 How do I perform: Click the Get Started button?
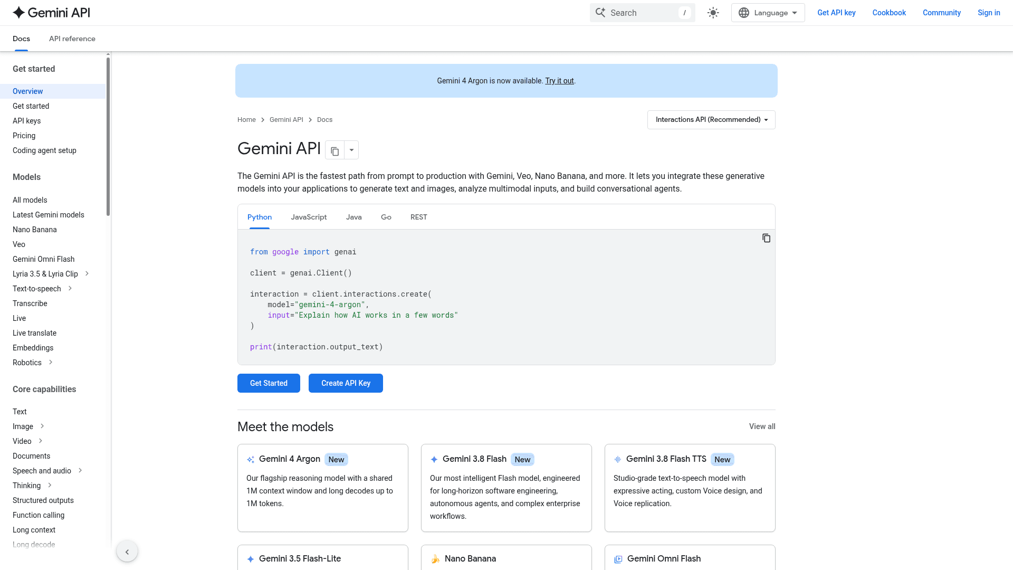point(269,383)
